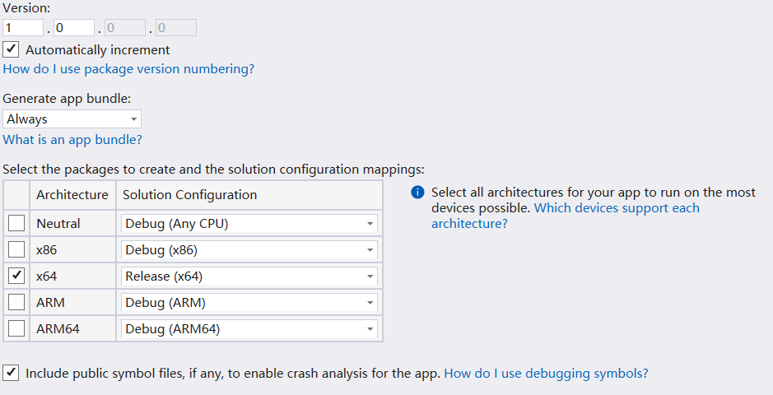Toggle the Automatically increment checkbox

point(12,49)
